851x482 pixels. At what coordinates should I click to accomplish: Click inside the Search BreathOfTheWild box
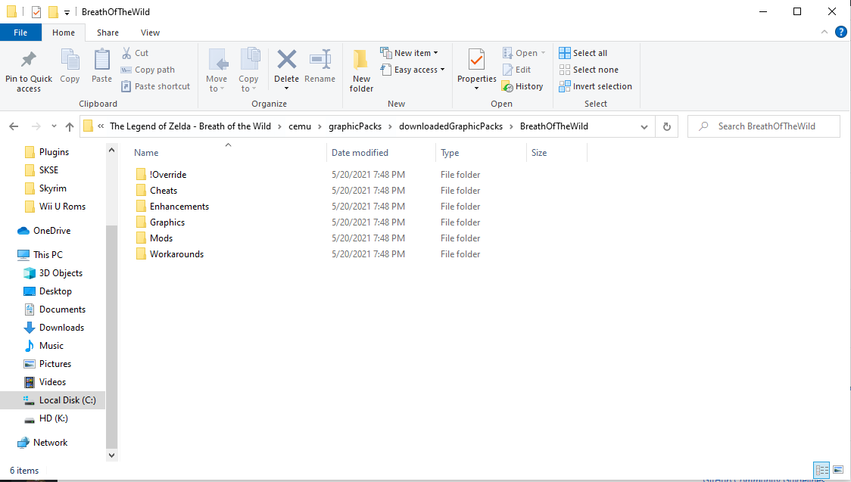coord(763,126)
